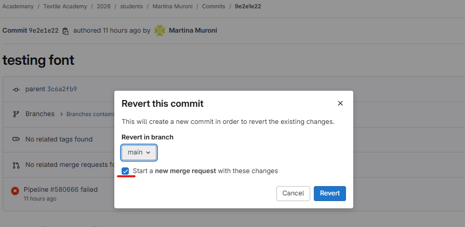Toggle the new merge request checkbox
The image size is (465, 227).
pyautogui.click(x=126, y=171)
